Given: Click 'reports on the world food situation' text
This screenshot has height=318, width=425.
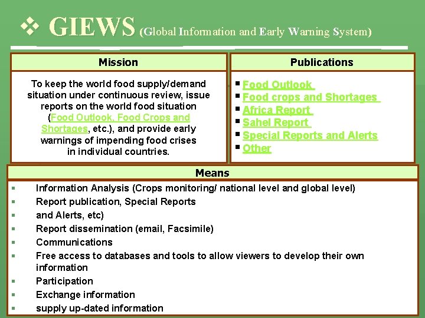Looking at the screenshot, I should [x=119, y=106].
